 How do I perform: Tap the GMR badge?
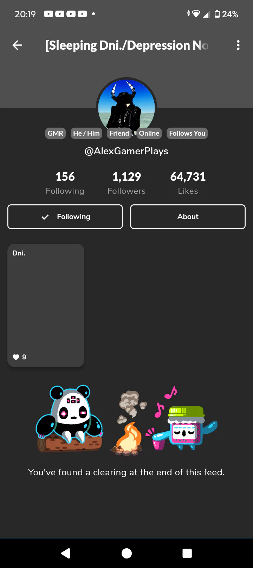(x=56, y=133)
